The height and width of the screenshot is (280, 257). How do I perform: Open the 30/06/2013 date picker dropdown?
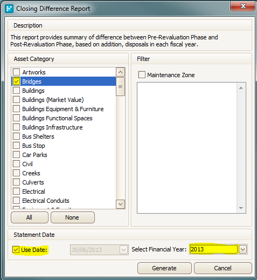pos(123,250)
